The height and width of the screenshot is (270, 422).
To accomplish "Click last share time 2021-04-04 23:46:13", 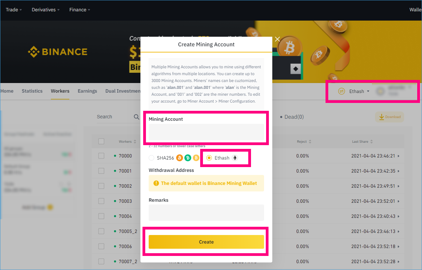I will (x=373, y=231).
